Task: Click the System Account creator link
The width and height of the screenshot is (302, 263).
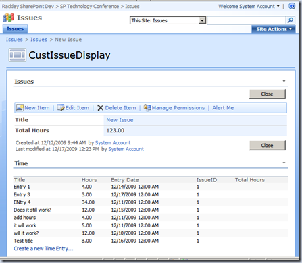Action: 113,143
